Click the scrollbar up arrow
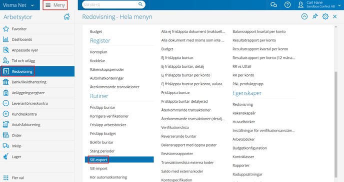 (x=335, y=27)
